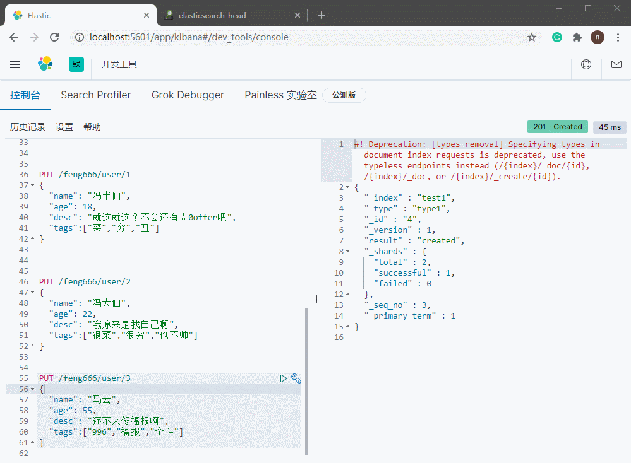Fold the block closing at output line 15

click(347, 326)
